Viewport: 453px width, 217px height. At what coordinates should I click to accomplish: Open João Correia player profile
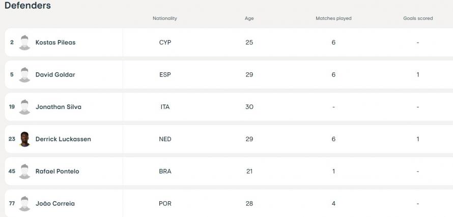point(55,203)
